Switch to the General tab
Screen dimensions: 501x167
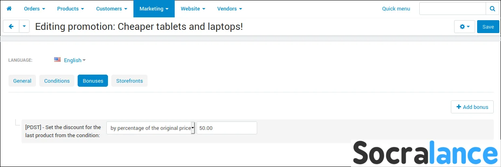click(22, 81)
